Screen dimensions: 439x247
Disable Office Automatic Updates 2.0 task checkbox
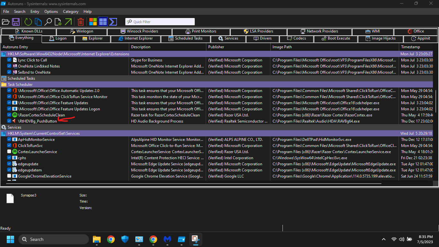point(9,91)
